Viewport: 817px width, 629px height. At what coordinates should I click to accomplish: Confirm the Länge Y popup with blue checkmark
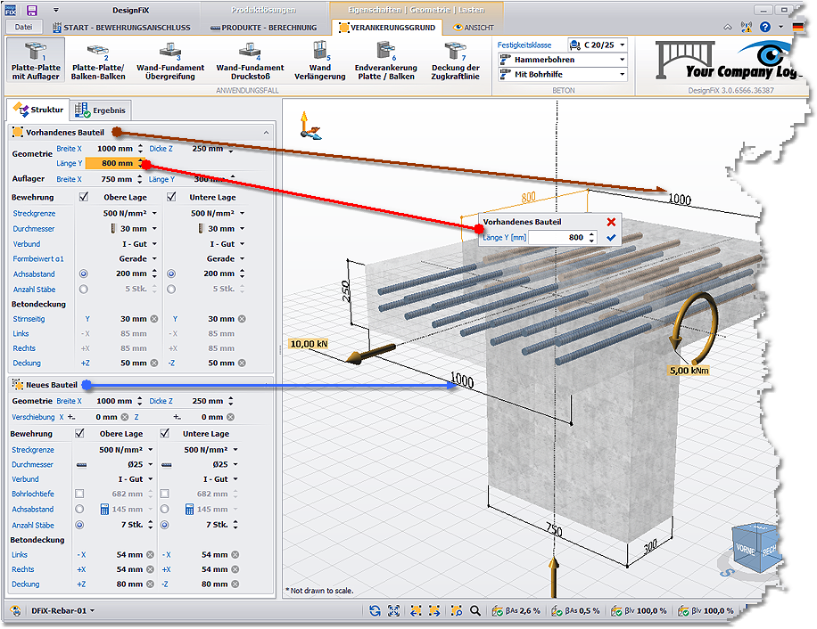611,237
